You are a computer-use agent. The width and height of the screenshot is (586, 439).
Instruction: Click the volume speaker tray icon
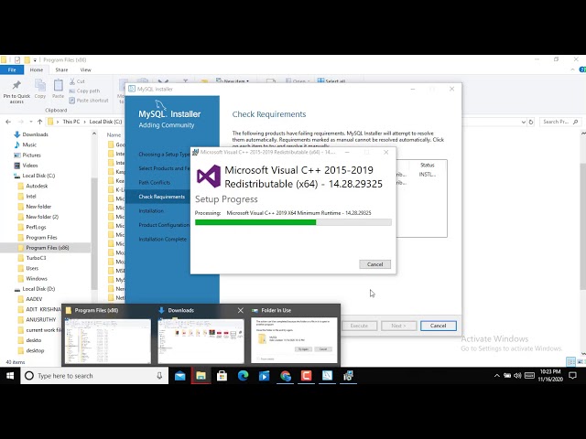click(517, 376)
